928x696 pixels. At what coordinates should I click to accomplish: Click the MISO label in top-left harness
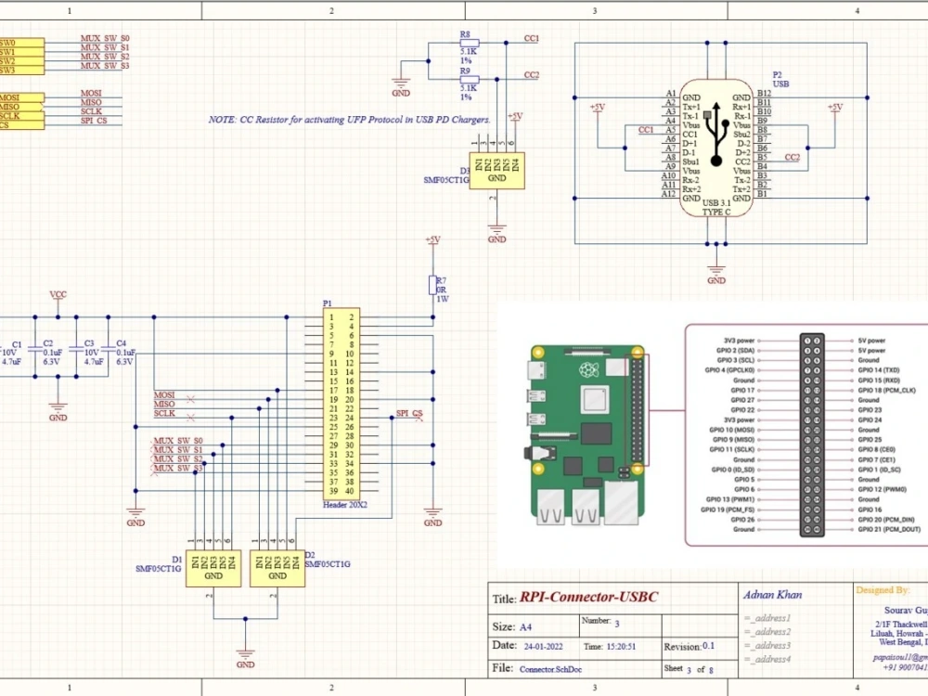(91, 102)
